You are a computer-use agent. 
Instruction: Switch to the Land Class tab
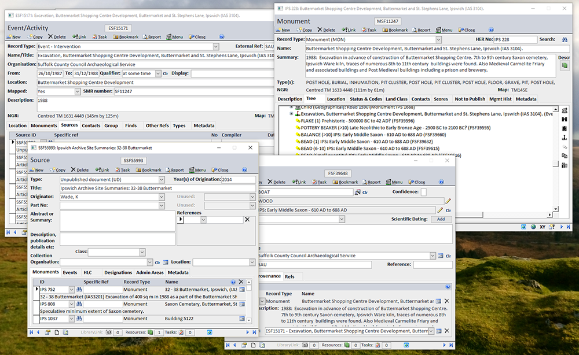pos(397,99)
